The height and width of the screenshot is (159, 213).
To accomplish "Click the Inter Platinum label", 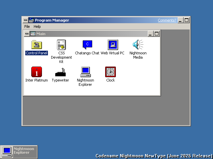I will (37, 80).
